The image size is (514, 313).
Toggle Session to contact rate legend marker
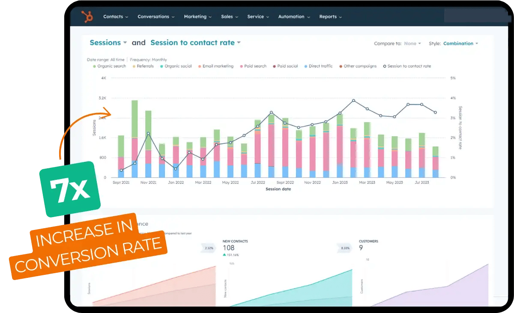[x=385, y=66]
